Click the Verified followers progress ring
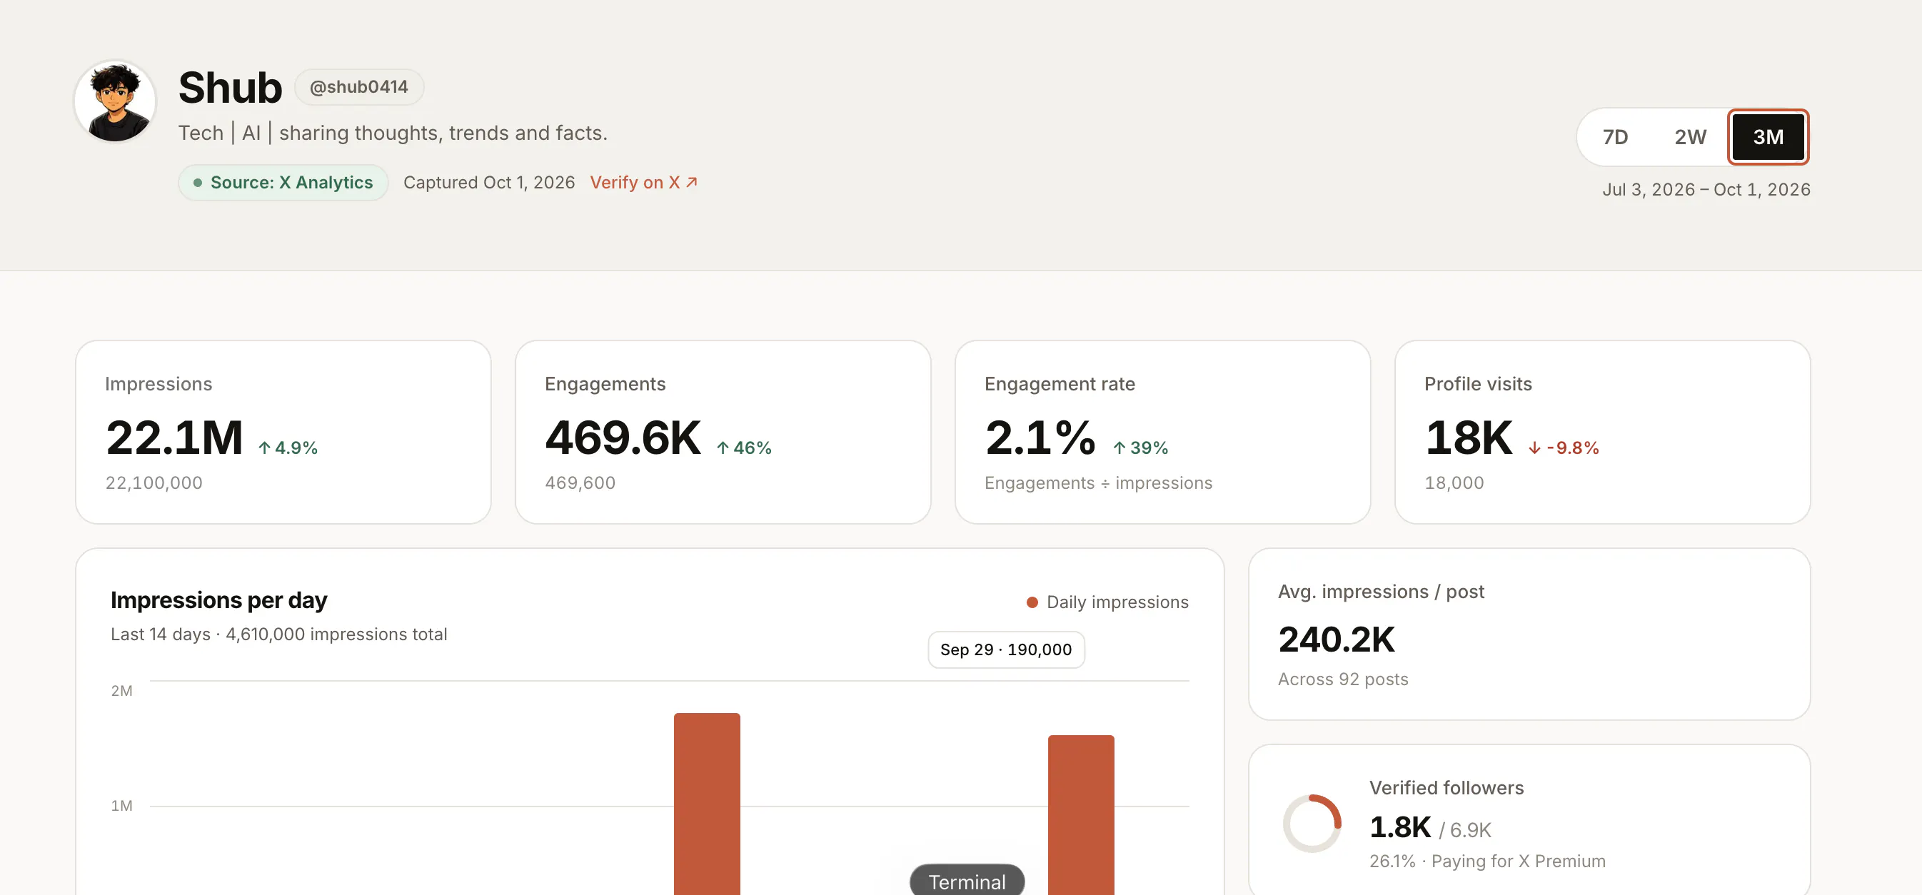Image resolution: width=1922 pixels, height=895 pixels. (x=1312, y=824)
